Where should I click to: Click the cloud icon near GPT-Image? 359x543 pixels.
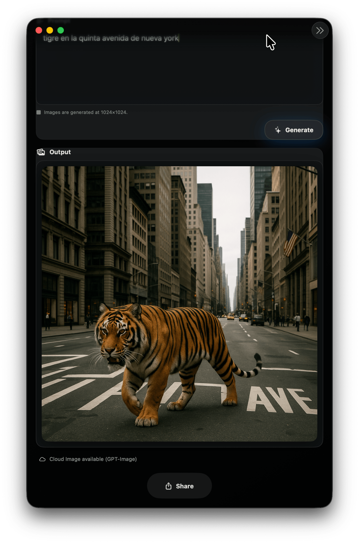[42, 459]
